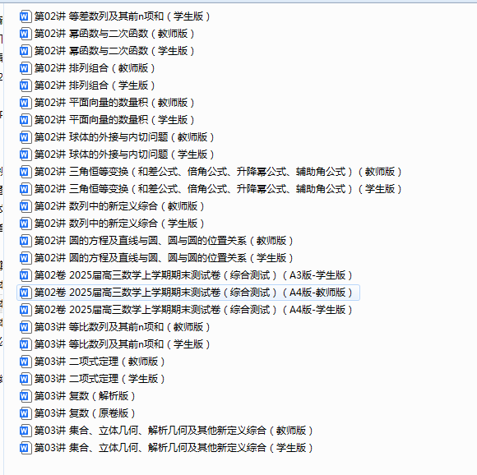Select the highlighted 第02卷 A4版-教师版 file

point(188,293)
